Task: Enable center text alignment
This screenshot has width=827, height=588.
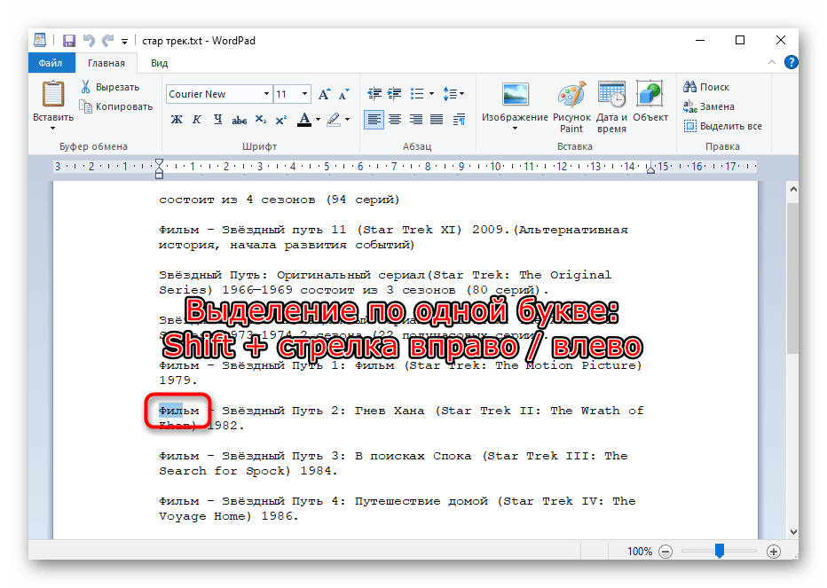Action: click(x=395, y=120)
